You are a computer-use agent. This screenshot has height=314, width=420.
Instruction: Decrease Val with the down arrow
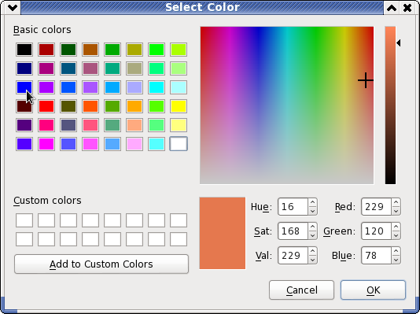(312, 260)
